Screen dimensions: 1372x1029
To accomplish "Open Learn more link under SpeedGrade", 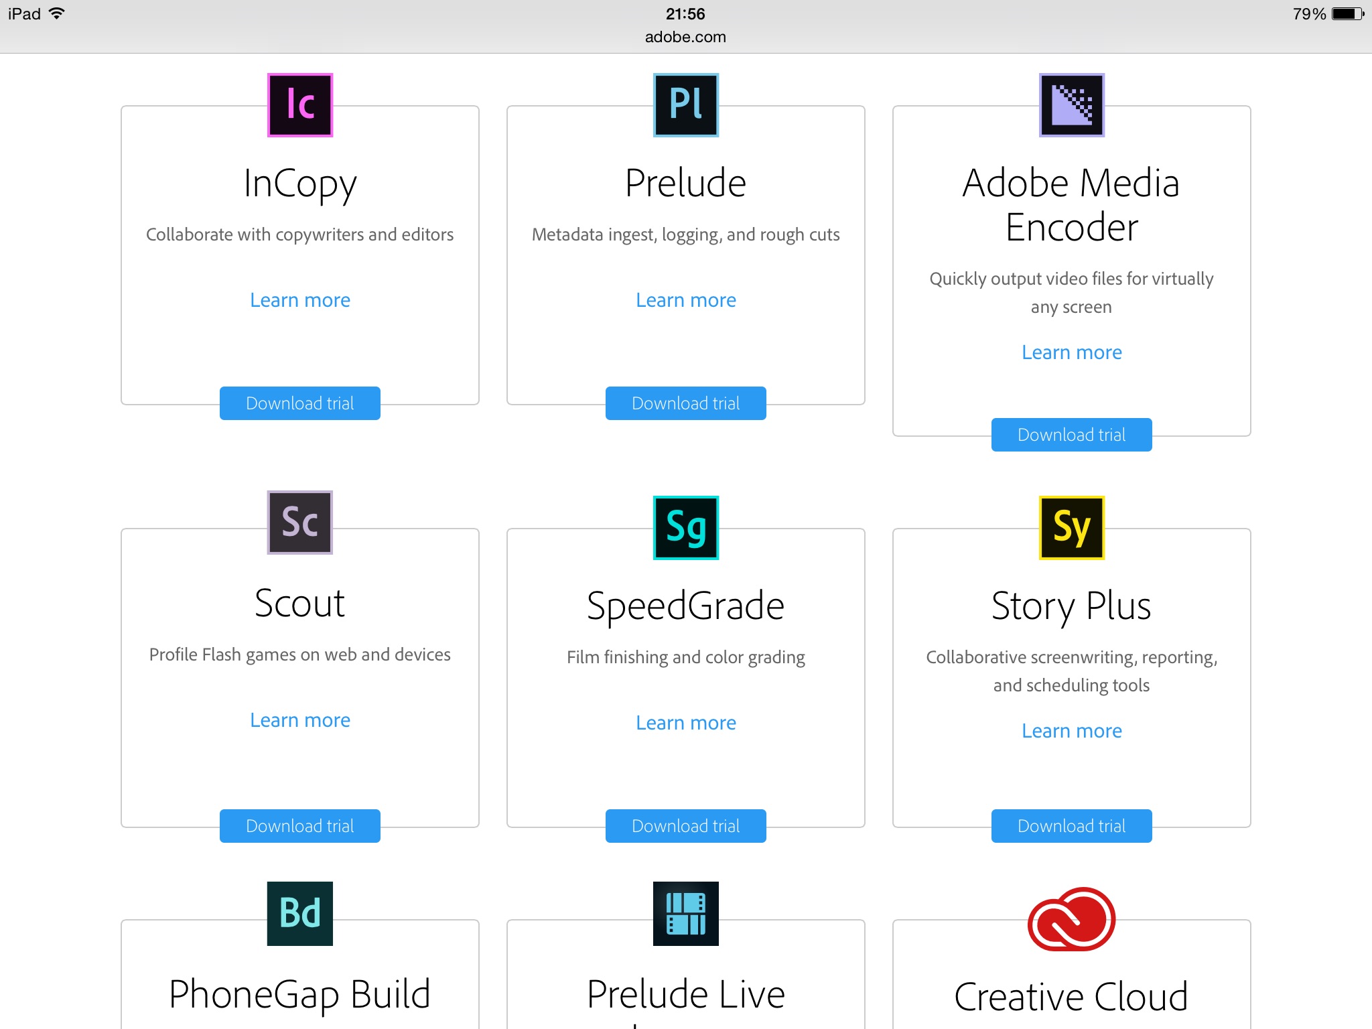I will pyautogui.click(x=685, y=723).
